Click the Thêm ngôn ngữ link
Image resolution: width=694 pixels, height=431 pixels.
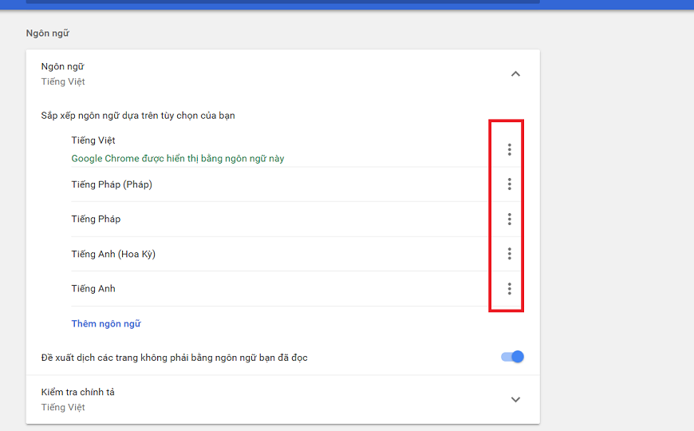(106, 324)
